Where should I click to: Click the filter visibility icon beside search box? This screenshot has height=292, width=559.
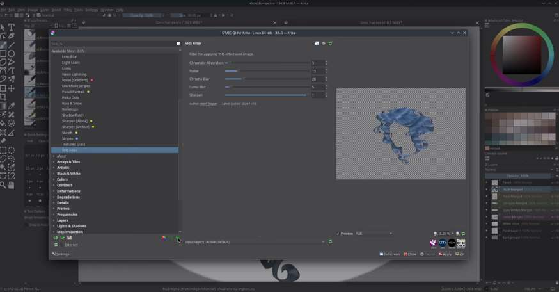[x=178, y=44]
